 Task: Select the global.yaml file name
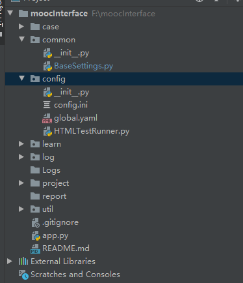(x=76, y=118)
